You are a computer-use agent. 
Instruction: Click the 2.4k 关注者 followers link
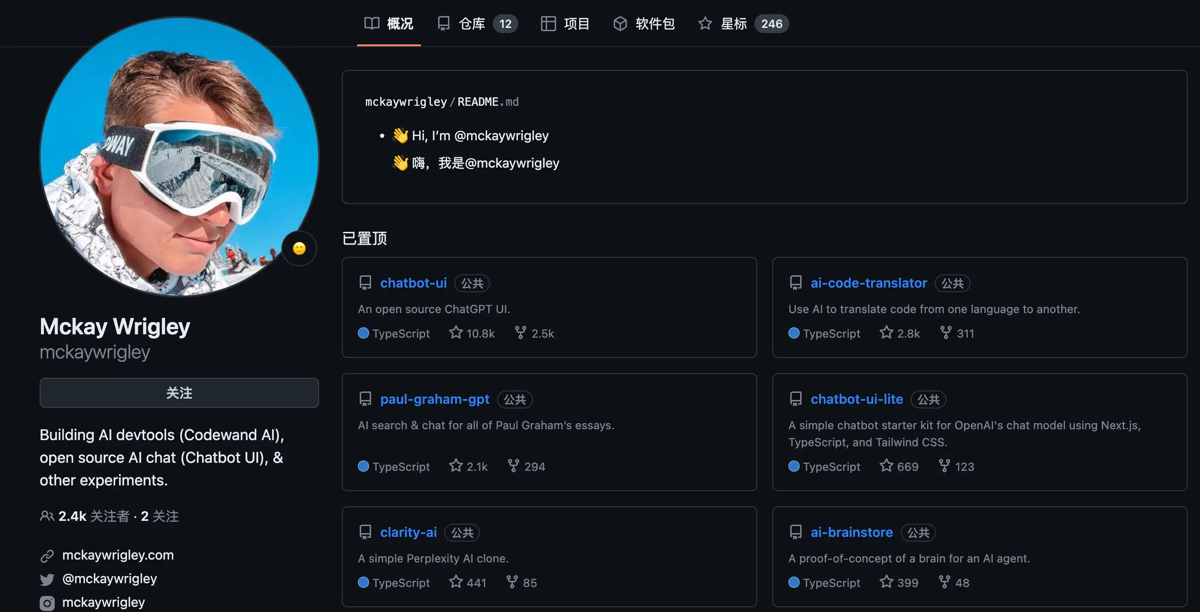[x=93, y=516]
